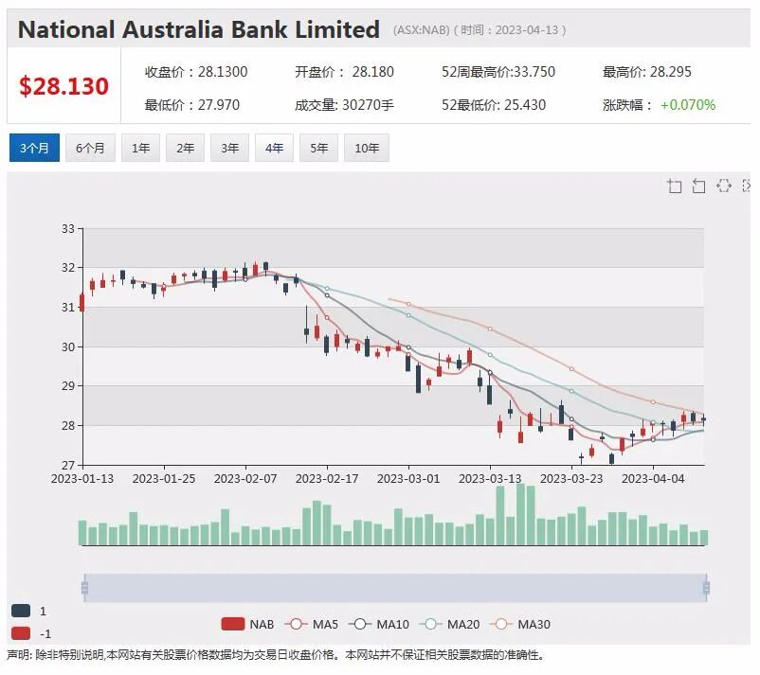This screenshot has height=675, width=760.
Task: Click the tallest volume bar near 2023-03-13
Action: click(x=520, y=514)
